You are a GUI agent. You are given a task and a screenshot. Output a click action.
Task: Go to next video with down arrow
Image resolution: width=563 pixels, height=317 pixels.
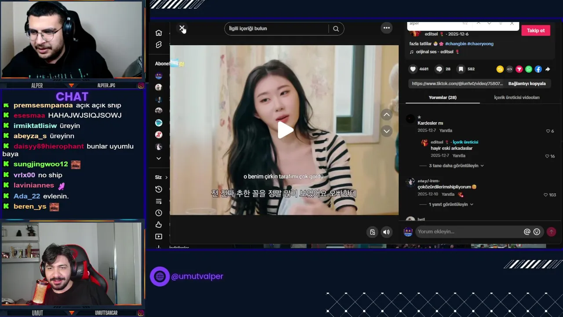click(x=387, y=131)
